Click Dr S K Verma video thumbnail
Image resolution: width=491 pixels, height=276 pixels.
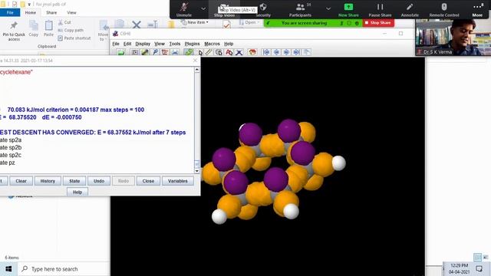[x=453, y=38]
